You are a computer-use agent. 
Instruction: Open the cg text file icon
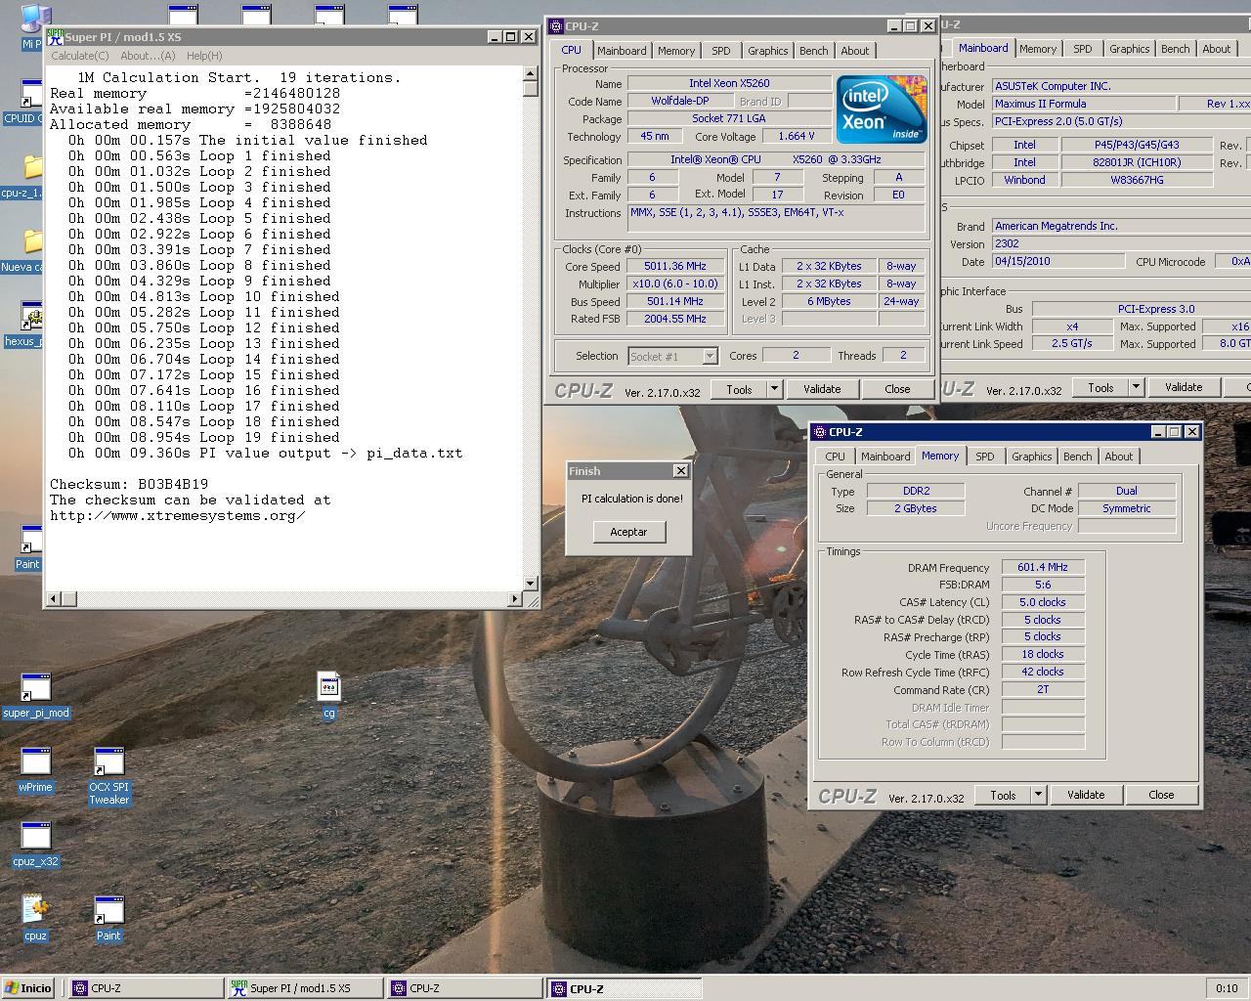pyautogui.click(x=328, y=687)
